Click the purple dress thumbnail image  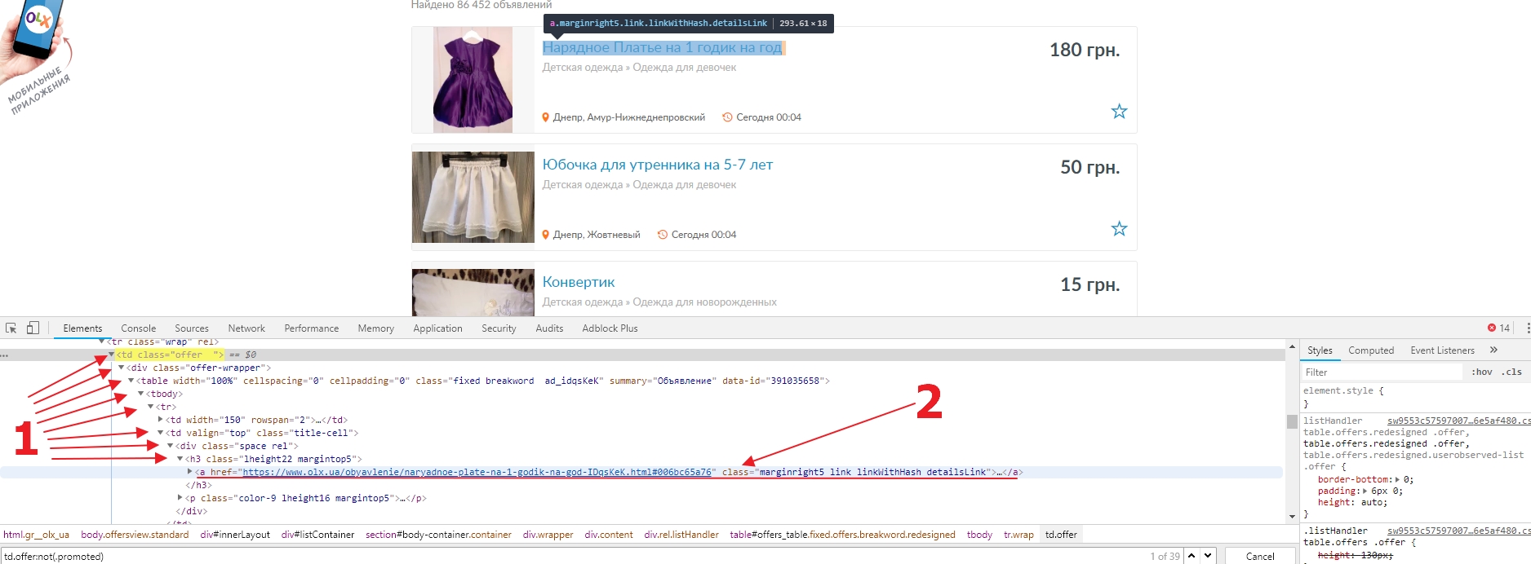[473, 80]
